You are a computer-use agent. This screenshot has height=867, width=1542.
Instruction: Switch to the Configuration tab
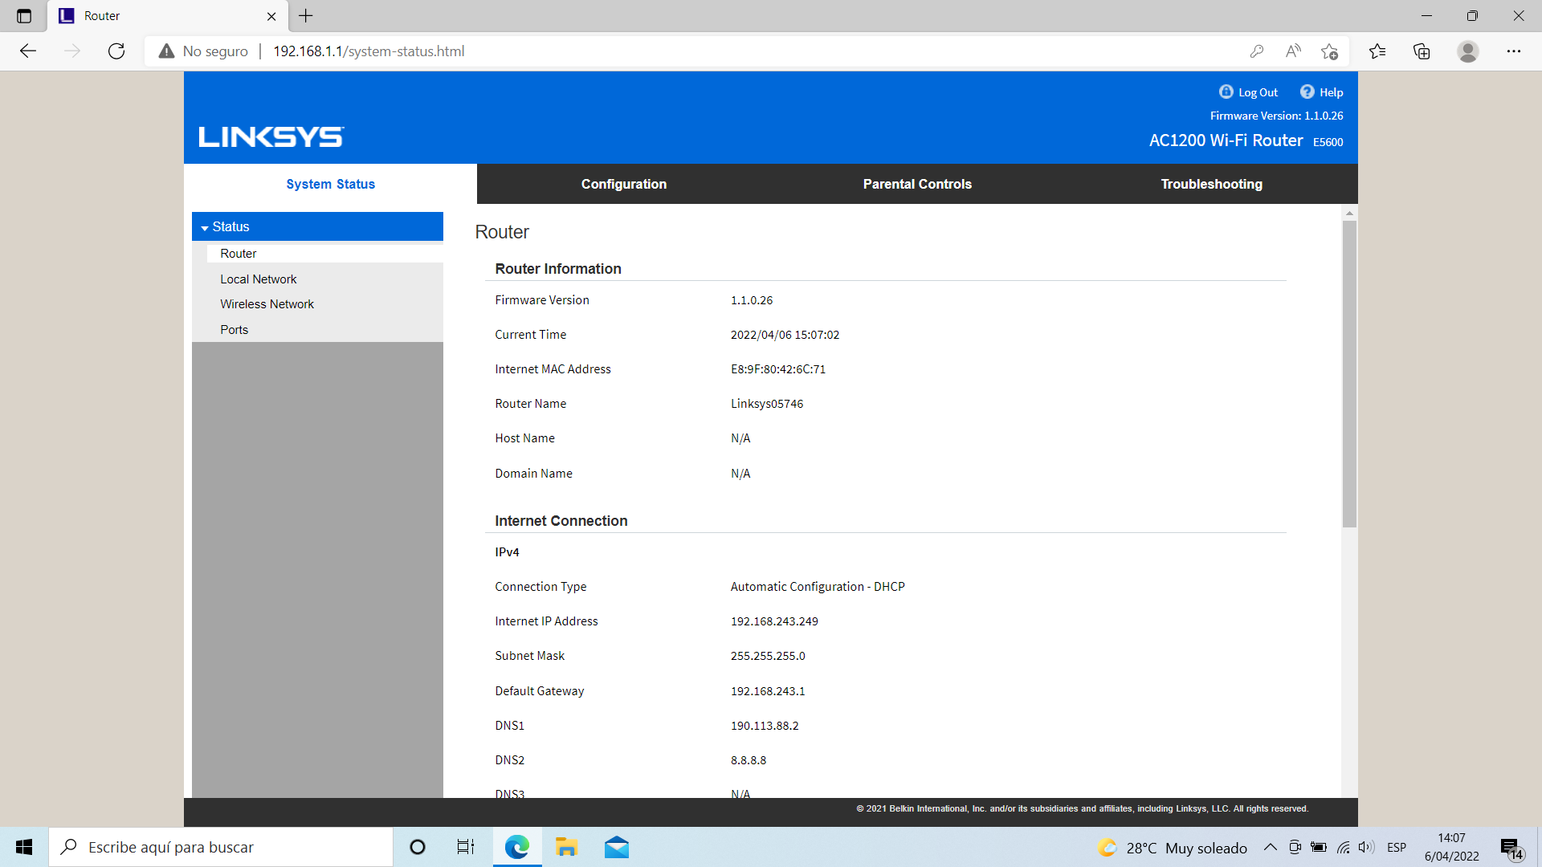pos(623,184)
